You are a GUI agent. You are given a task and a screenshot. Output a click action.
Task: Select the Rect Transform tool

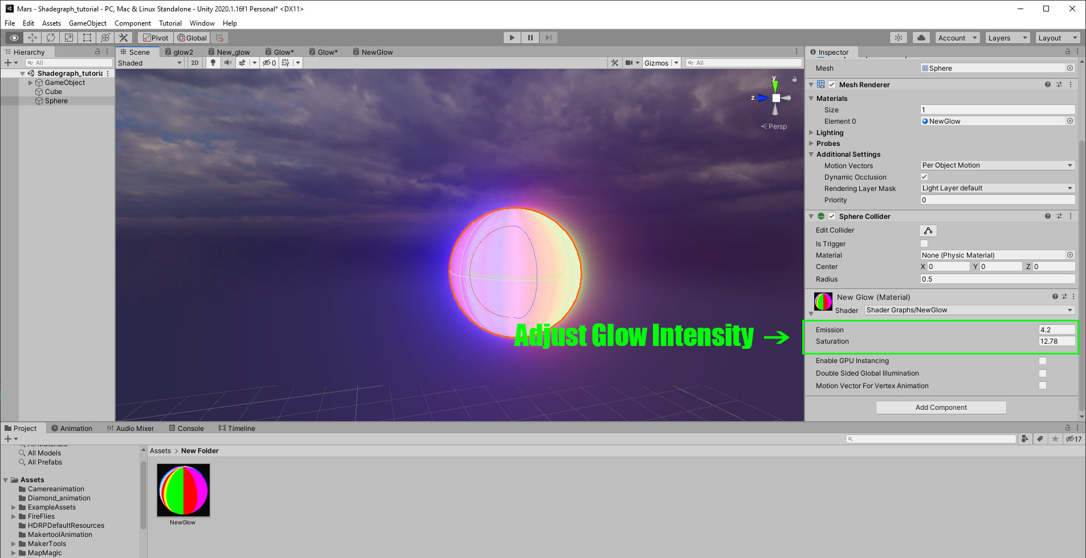point(87,38)
